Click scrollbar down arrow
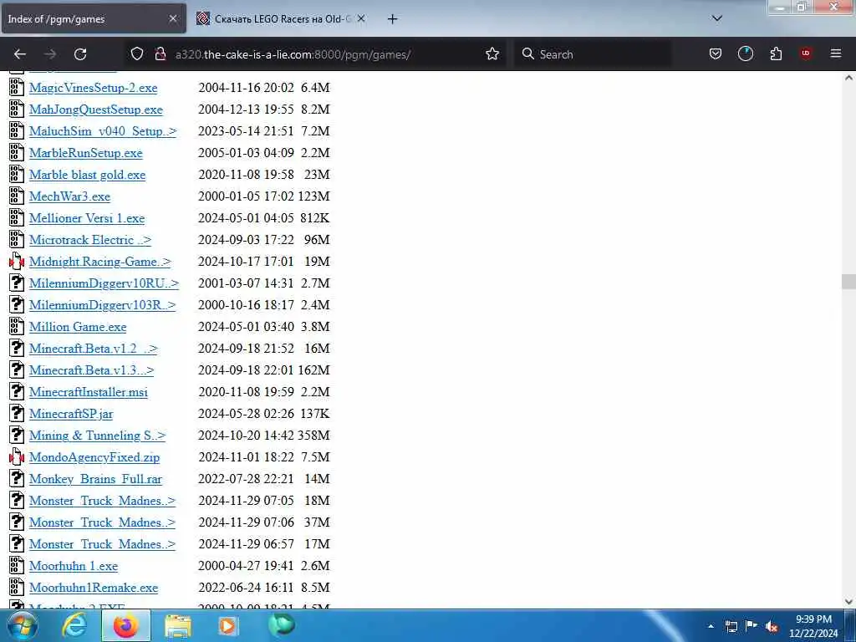Screen dimensions: 856x642 pyautogui.click(x=848, y=602)
